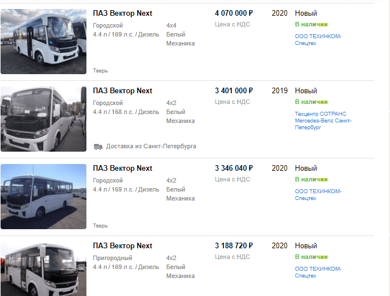Image resolution: width=390 pixels, height=296 pixels.
Task: Open ПАЗ Вектор Next title priced 4 070 000 ₽
Action: click(x=122, y=13)
